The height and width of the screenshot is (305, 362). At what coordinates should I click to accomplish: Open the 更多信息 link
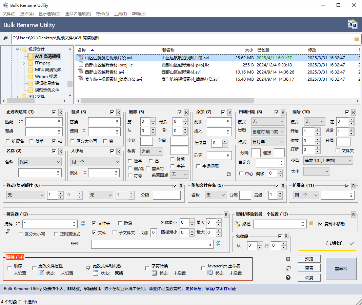tap(193, 288)
